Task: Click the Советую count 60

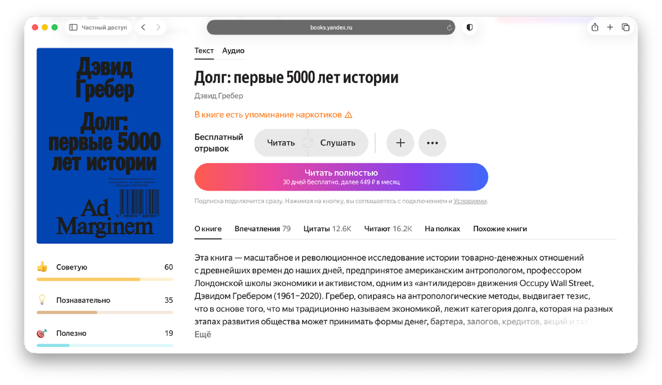Action: [169, 267]
